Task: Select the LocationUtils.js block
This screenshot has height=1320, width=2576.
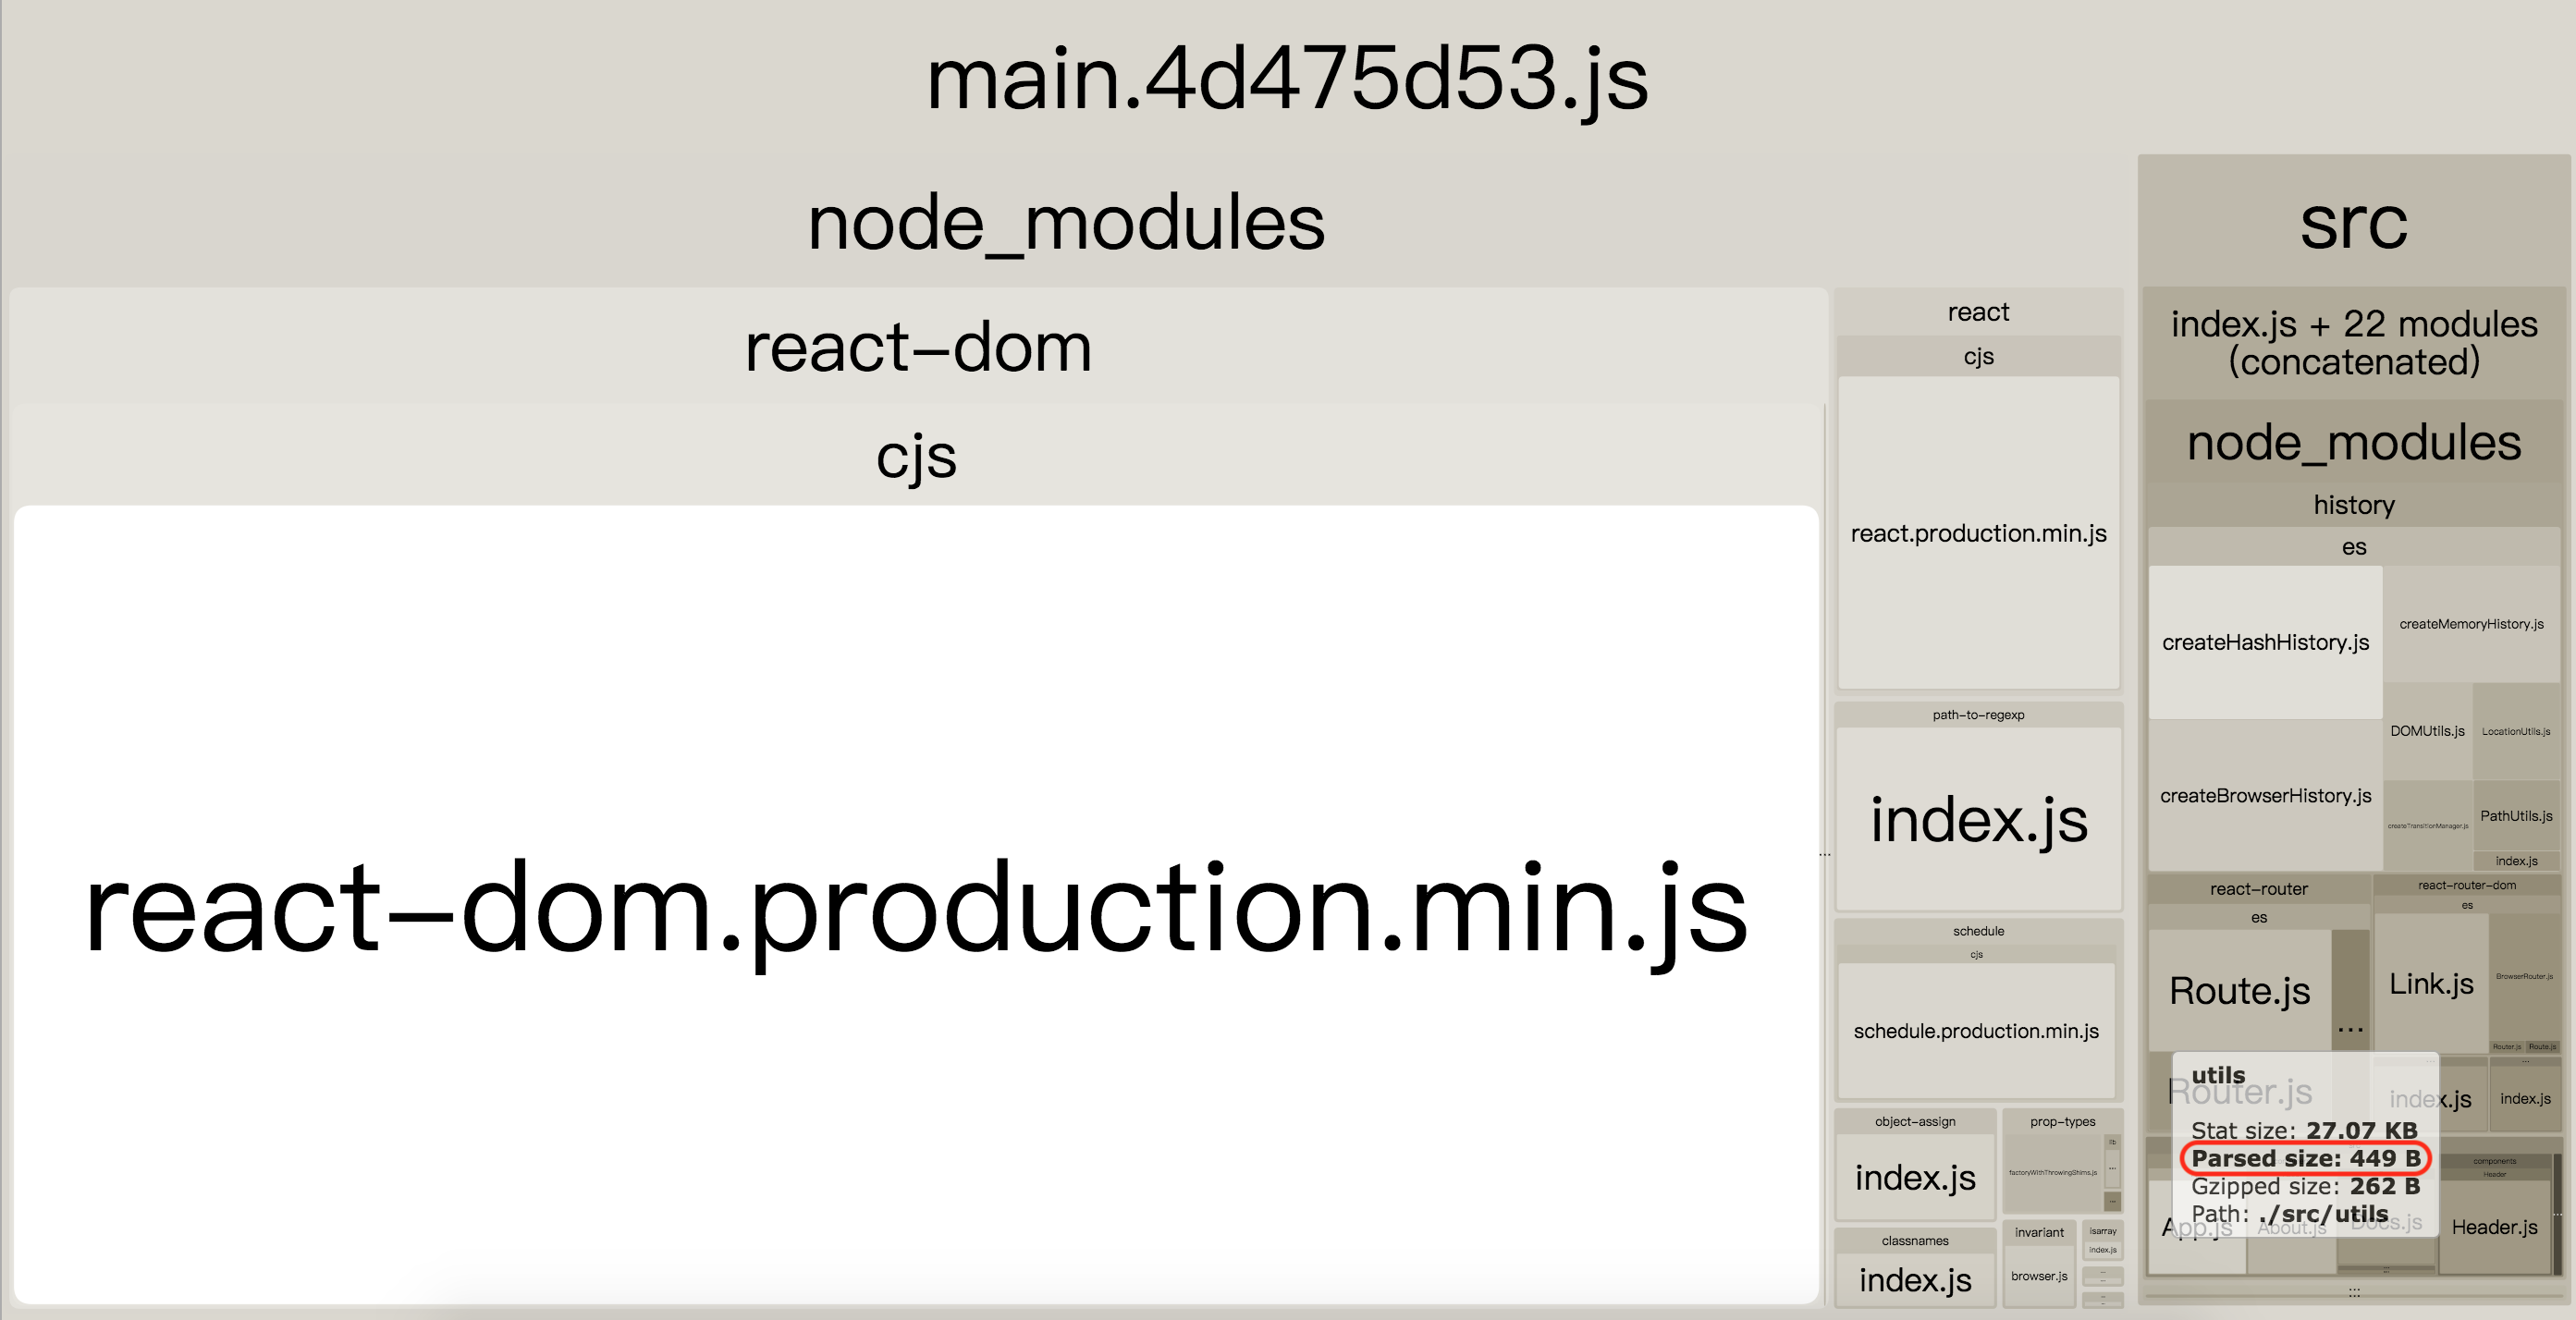Action: (2516, 731)
